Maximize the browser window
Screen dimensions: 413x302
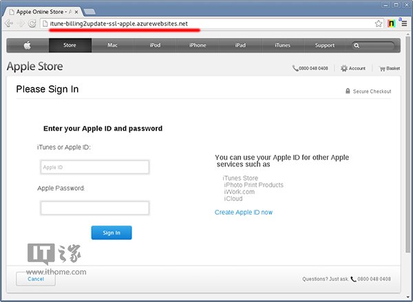396,5
